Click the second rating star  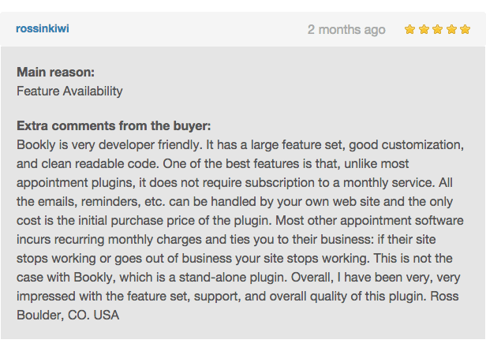click(x=424, y=29)
